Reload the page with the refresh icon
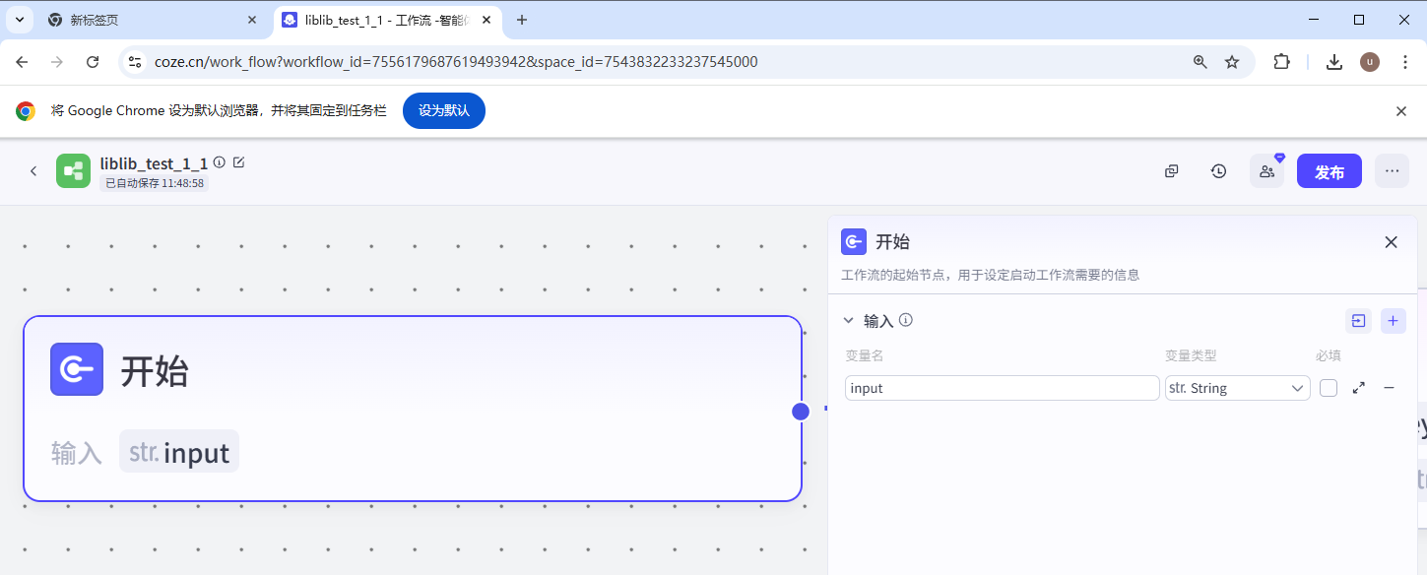Image resolution: width=1427 pixels, height=575 pixels. point(93,61)
